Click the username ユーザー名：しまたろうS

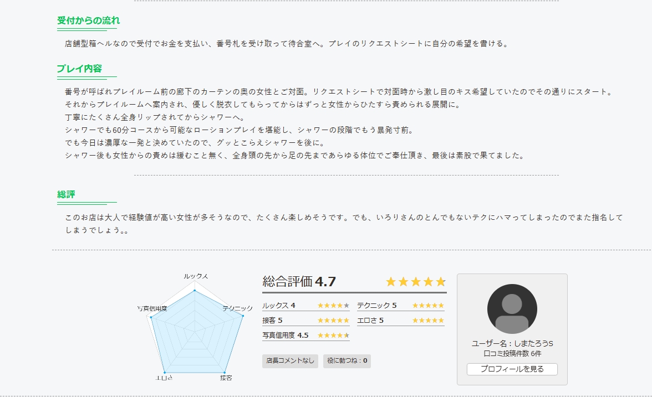click(x=512, y=344)
